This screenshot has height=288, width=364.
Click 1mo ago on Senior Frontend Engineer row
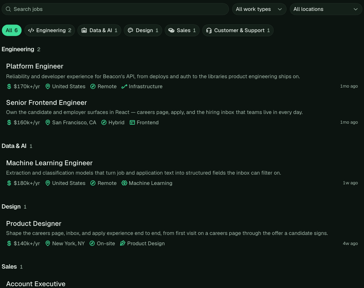349,122
